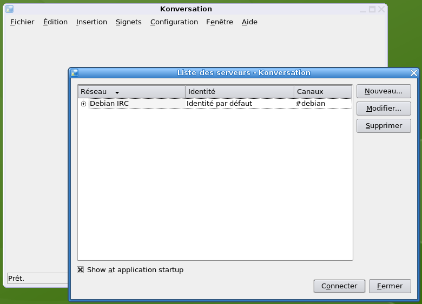Click the server list dialog's title bar icon
This screenshot has height=304, width=422.
click(x=75, y=72)
